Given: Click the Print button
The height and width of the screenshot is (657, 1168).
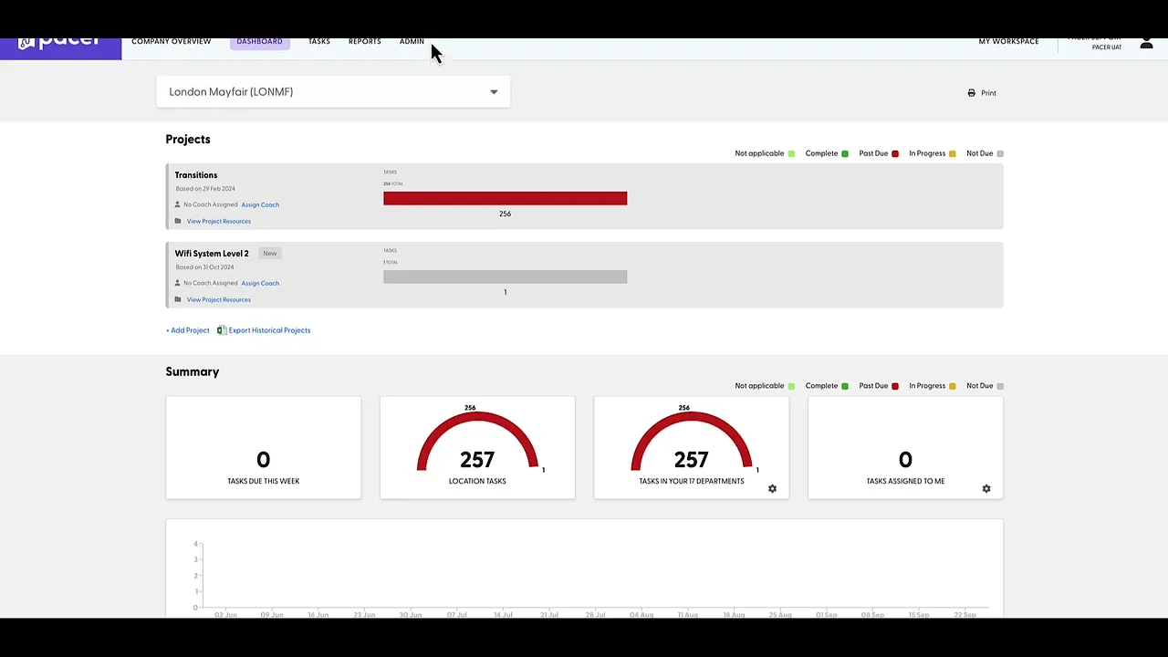Looking at the screenshot, I should (x=982, y=93).
